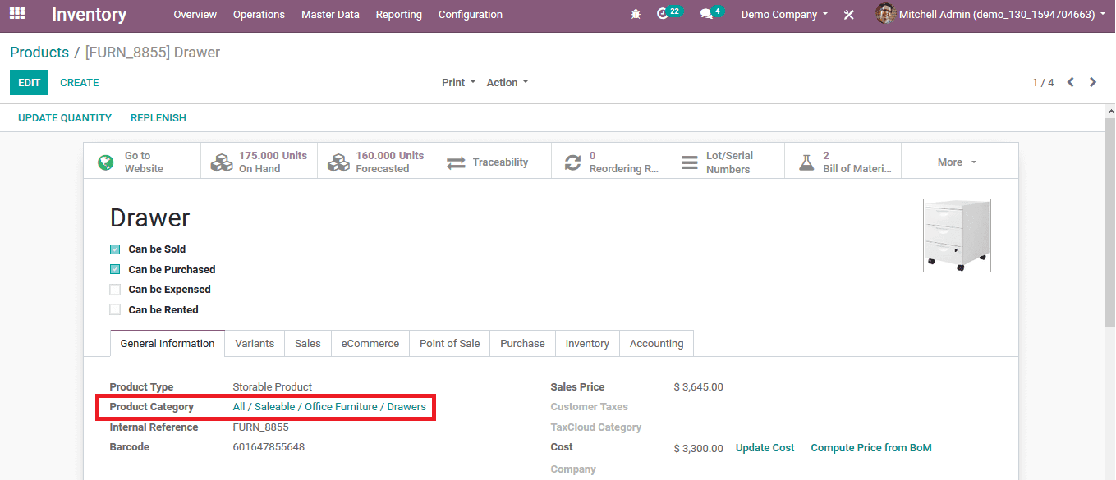The height and width of the screenshot is (480, 1116).
Task: Switch to eCommerce tab
Action: pyautogui.click(x=370, y=344)
